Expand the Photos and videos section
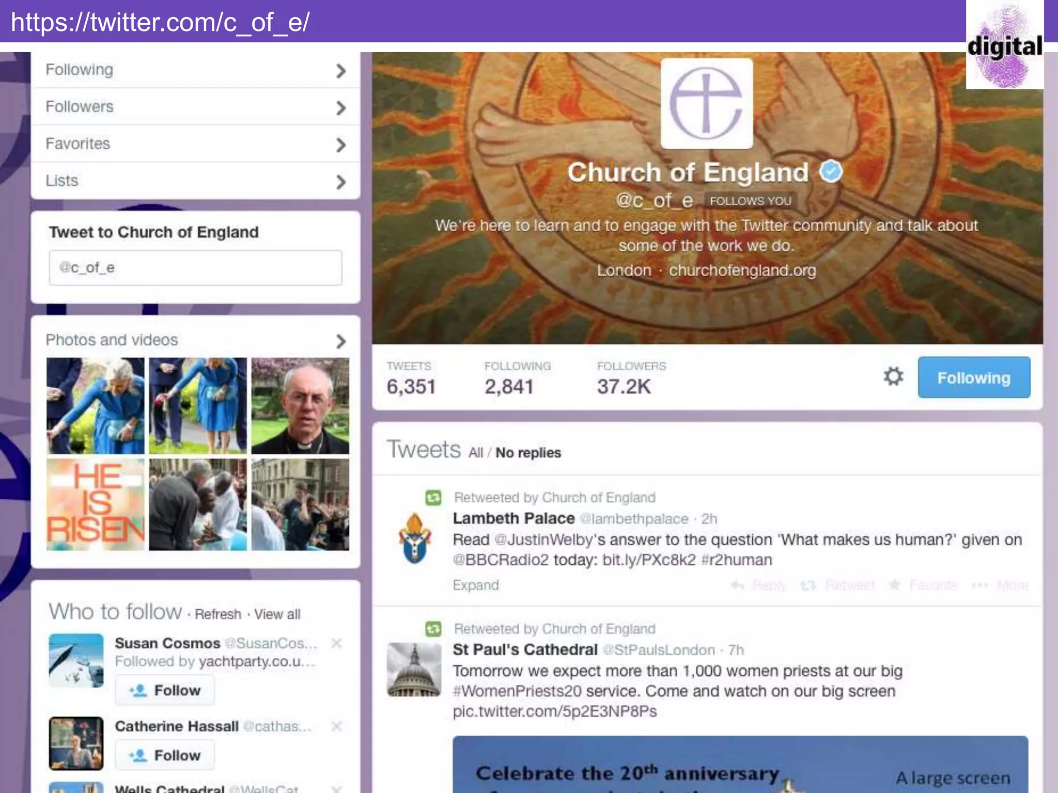The image size is (1058, 793). (x=340, y=341)
